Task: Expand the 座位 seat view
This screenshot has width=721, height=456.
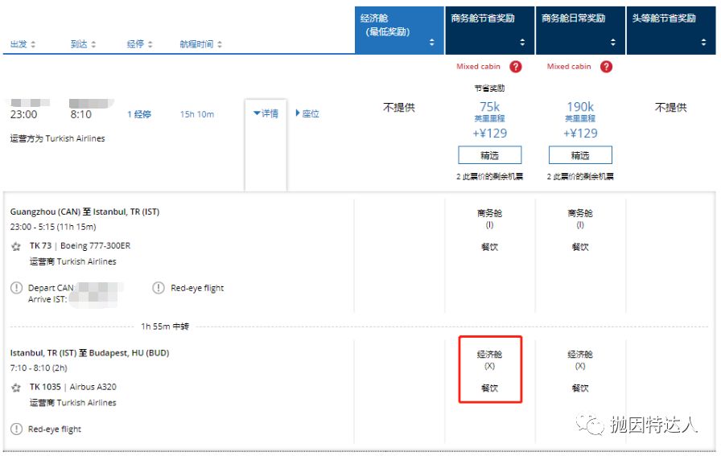Action: [x=307, y=113]
